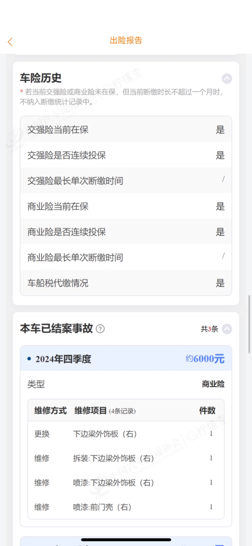The width and height of the screenshot is (252, 546).
Task: Tap the 商业险 type label
Action: 213,384
